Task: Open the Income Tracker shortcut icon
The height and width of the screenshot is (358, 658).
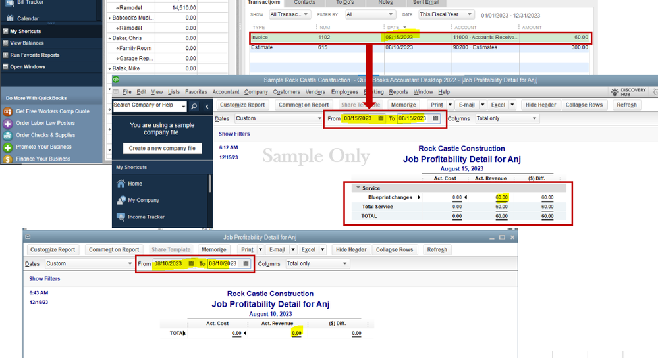Action: pyautogui.click(x=121, y=217)
